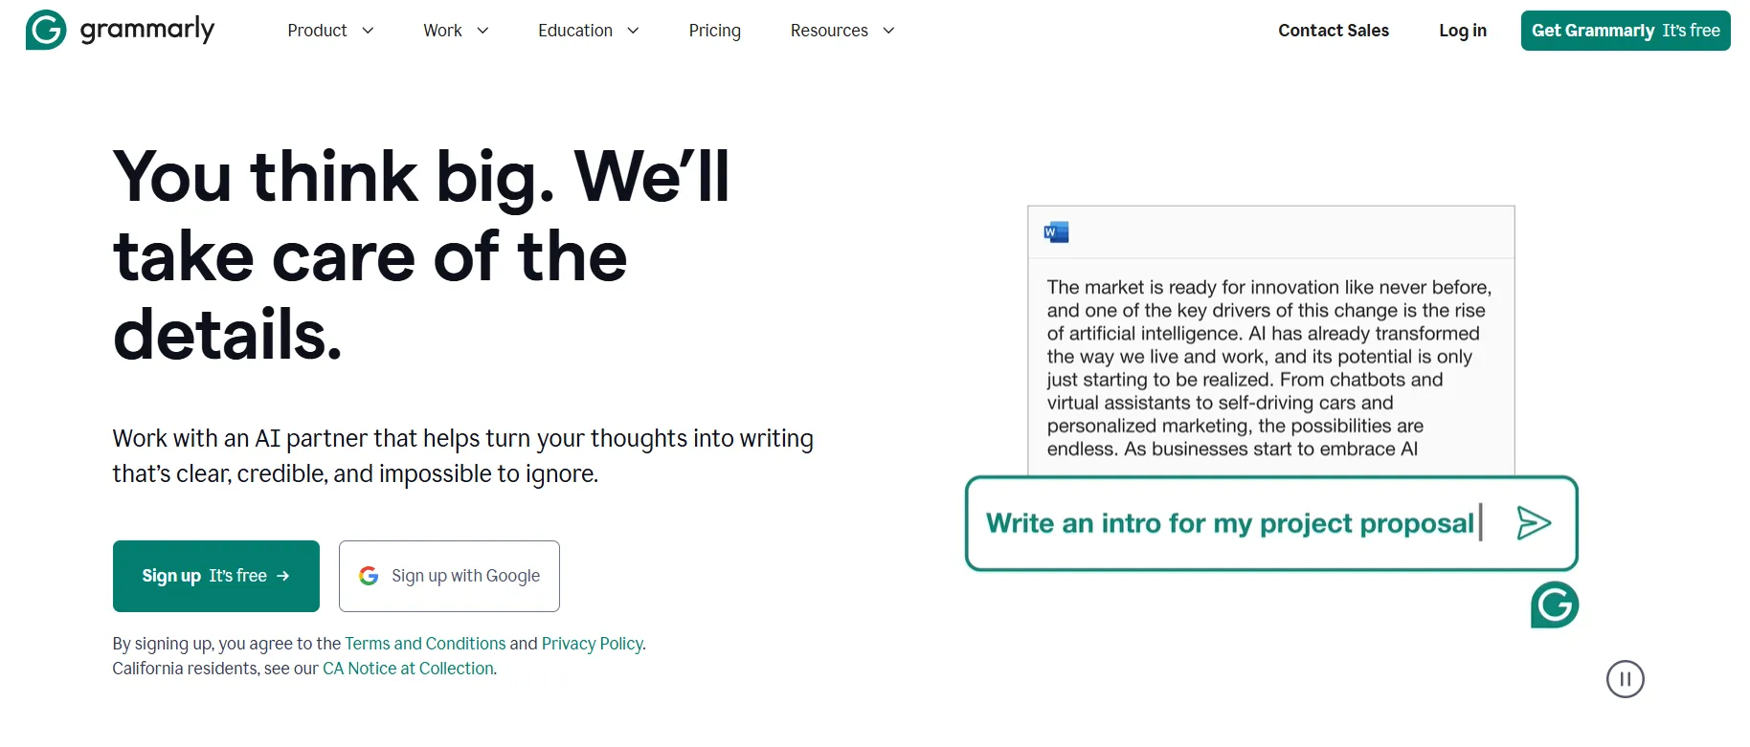This screenshot has height=747, width=1750.
Task: Click the project proposal prompt input field
Action: pyautogui.click(x=1270, y=523)
